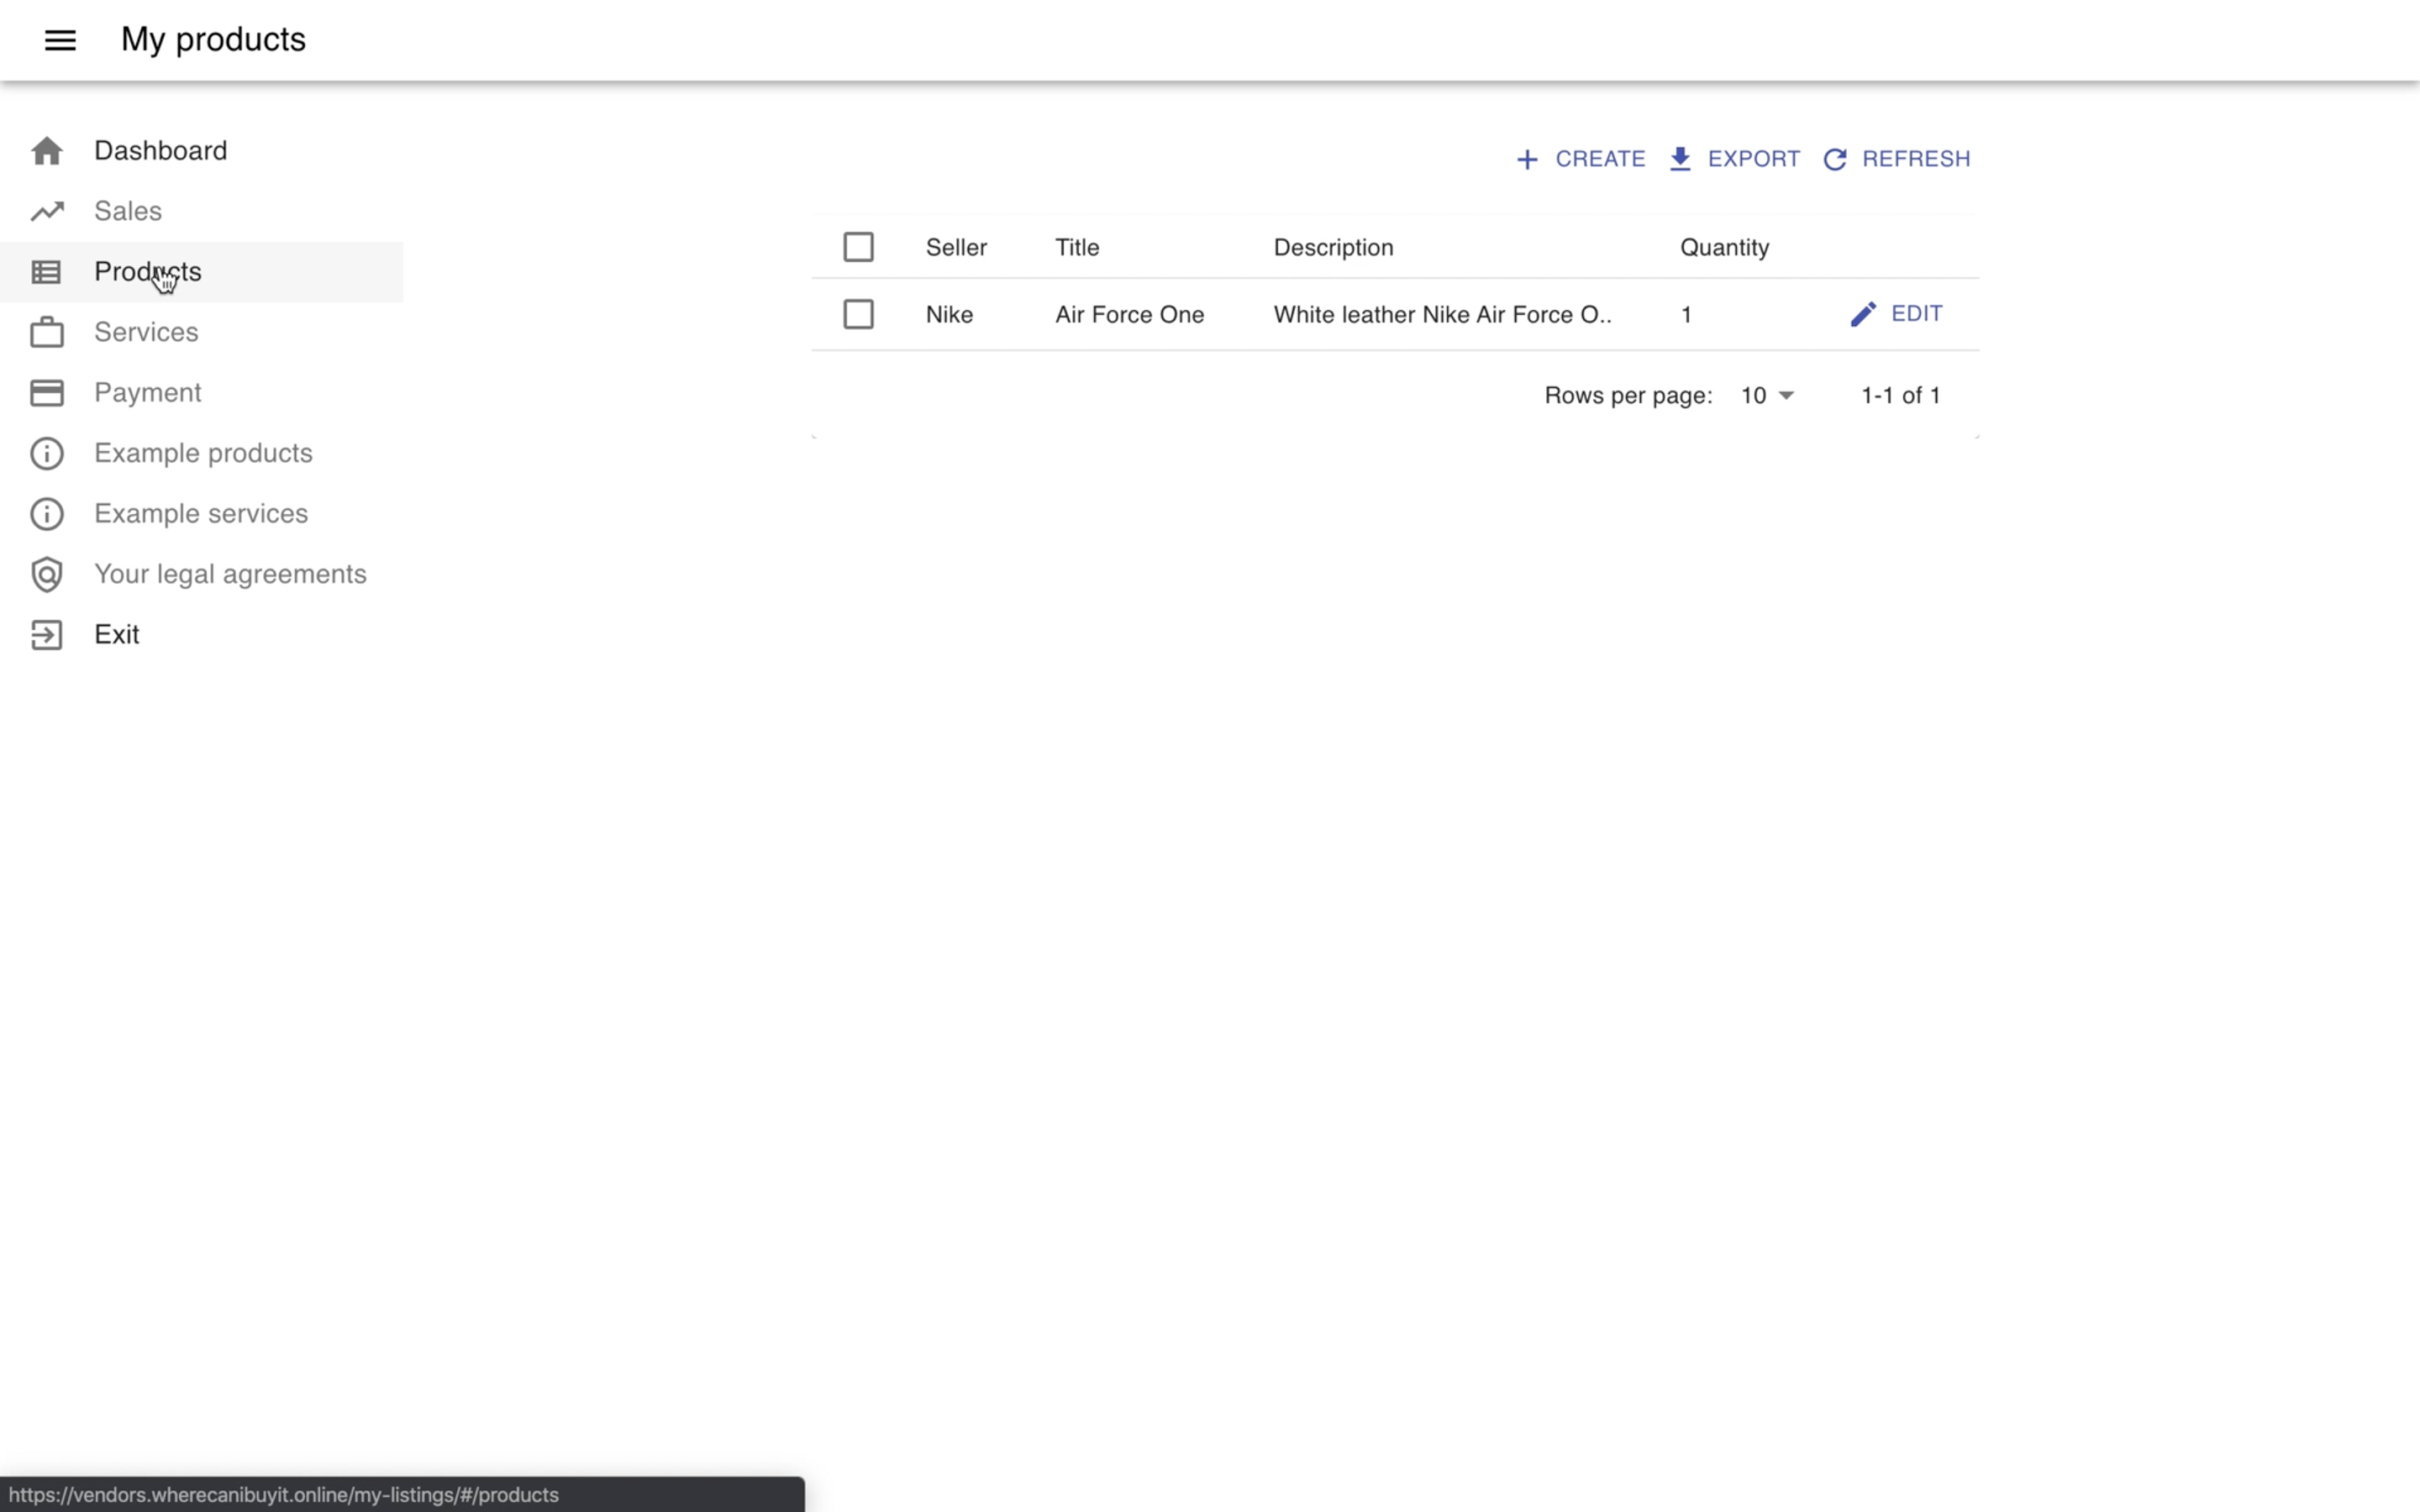Click the pencil icon beside EDIT
Screen dimensions: 2420x1512
1862,315
